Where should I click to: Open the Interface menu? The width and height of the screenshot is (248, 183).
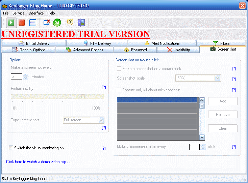click(x=36, y=13)
